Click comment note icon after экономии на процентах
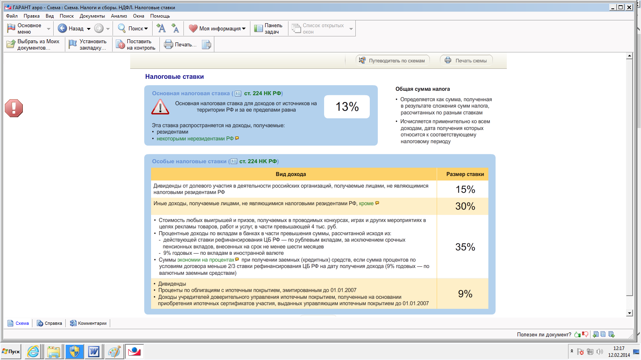This screenshot has width=641, height=360. pos(237,259)
